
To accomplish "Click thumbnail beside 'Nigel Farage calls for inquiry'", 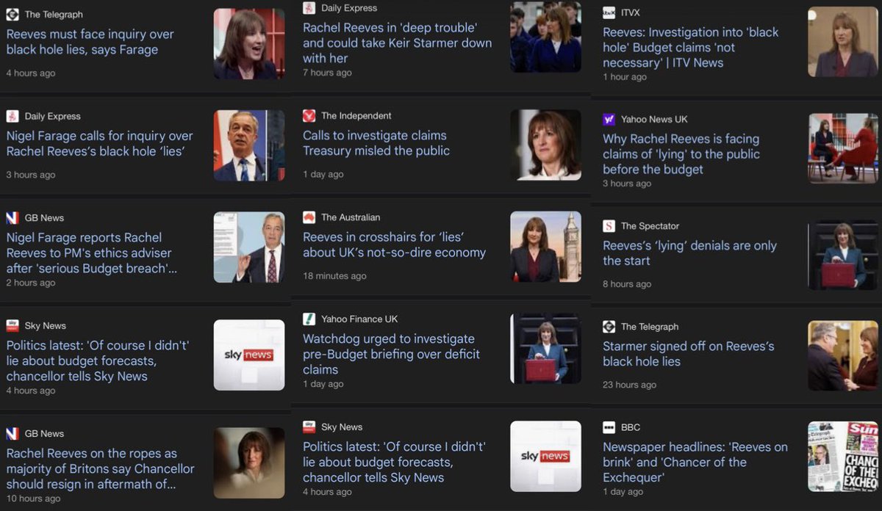I will point(249,145).
